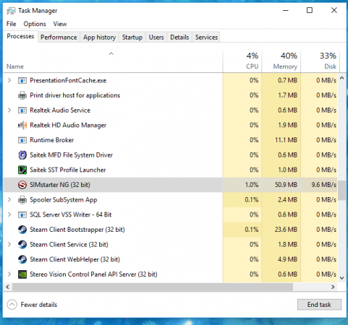Screen dimensions: 348x325
Task: Click the Runtime Broker process icon
Action: [x=22, y=140]
